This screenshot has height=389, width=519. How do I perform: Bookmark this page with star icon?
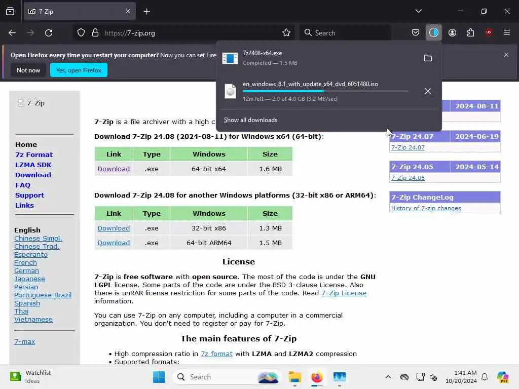pyautogui.click(x=286, y=33)
